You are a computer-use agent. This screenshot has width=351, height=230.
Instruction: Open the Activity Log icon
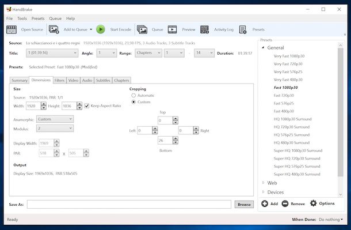(204, 29)
